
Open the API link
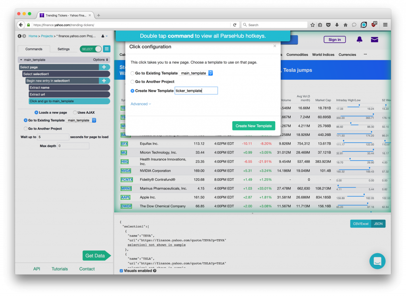[36, 269]
